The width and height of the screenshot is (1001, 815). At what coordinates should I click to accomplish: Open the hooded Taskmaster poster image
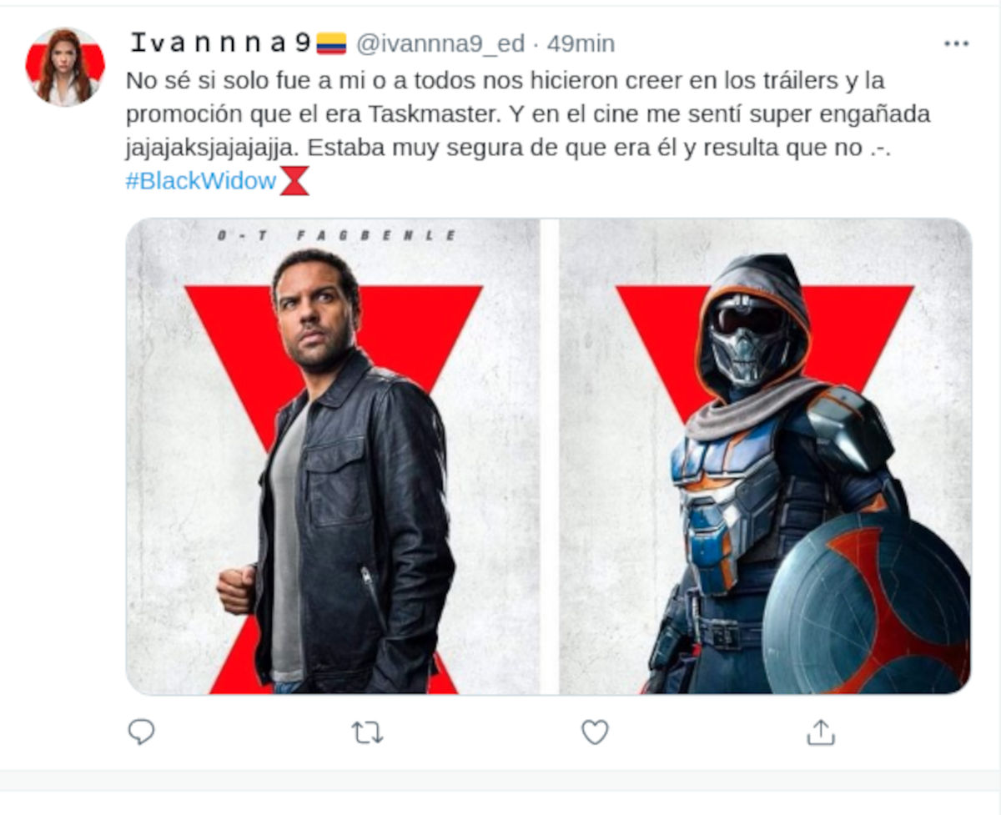[765, 456]
